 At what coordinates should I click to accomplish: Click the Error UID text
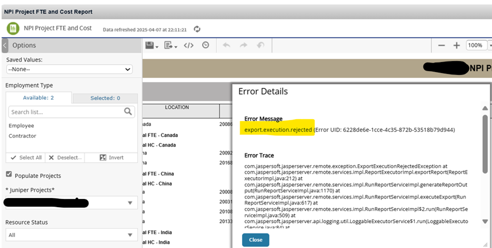(x=384, y=130)
